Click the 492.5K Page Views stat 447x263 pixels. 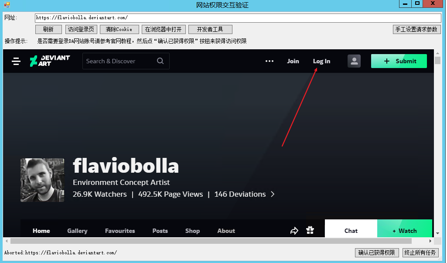(171, 194)
